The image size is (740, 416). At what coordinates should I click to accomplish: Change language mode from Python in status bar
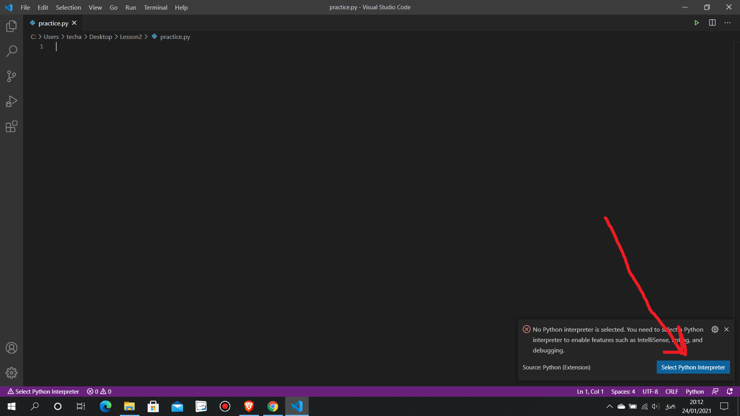coord(695,391)
